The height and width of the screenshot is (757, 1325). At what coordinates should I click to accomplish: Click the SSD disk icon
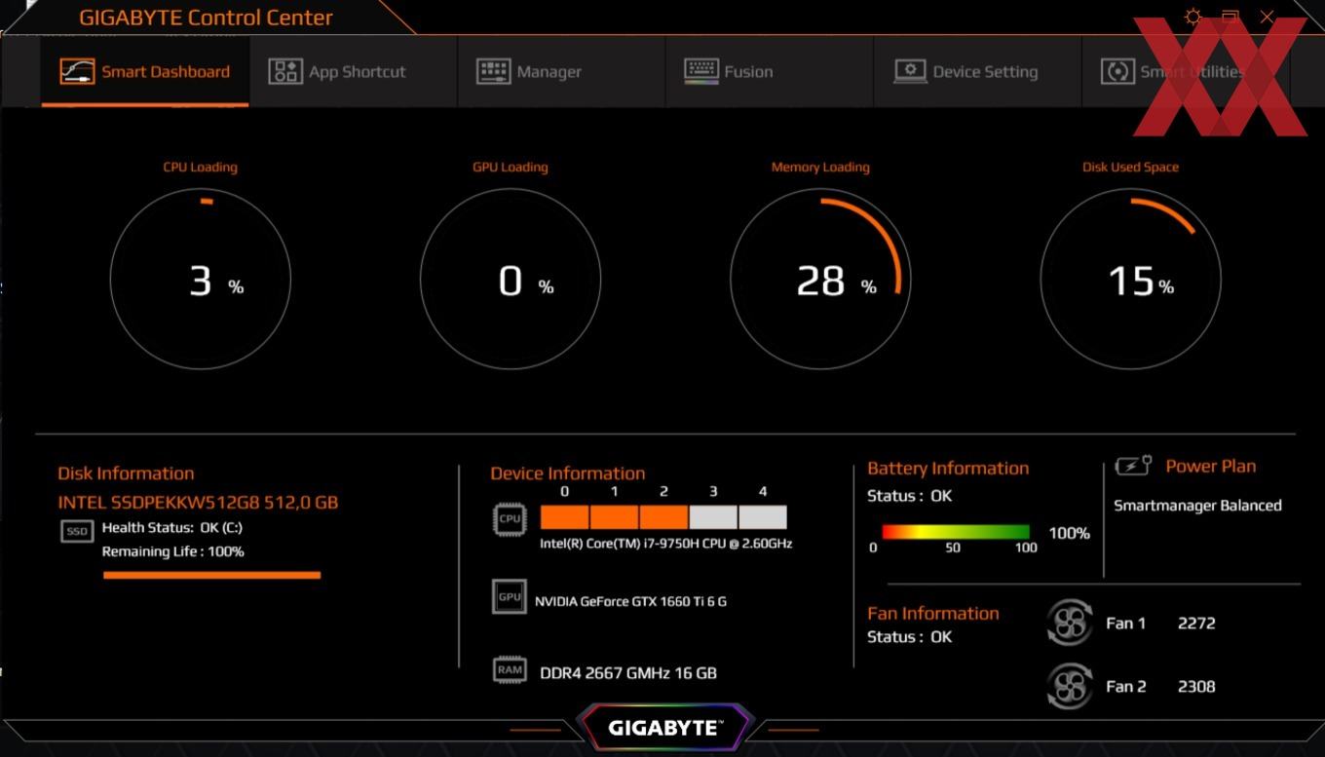click(77, 531)
